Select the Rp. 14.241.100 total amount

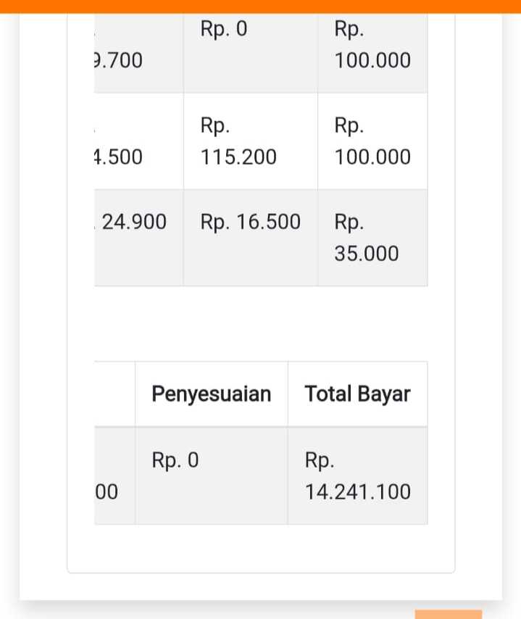[x=357, y=476]
